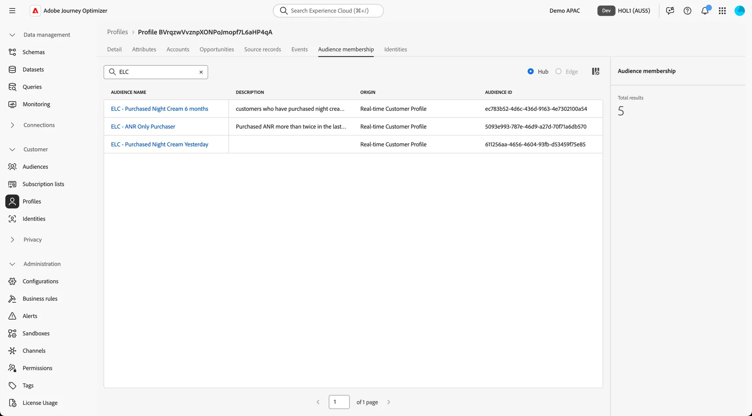Screen dimensions: 752x416
Task: Open Tags in the sidebar
Action: 28,386
